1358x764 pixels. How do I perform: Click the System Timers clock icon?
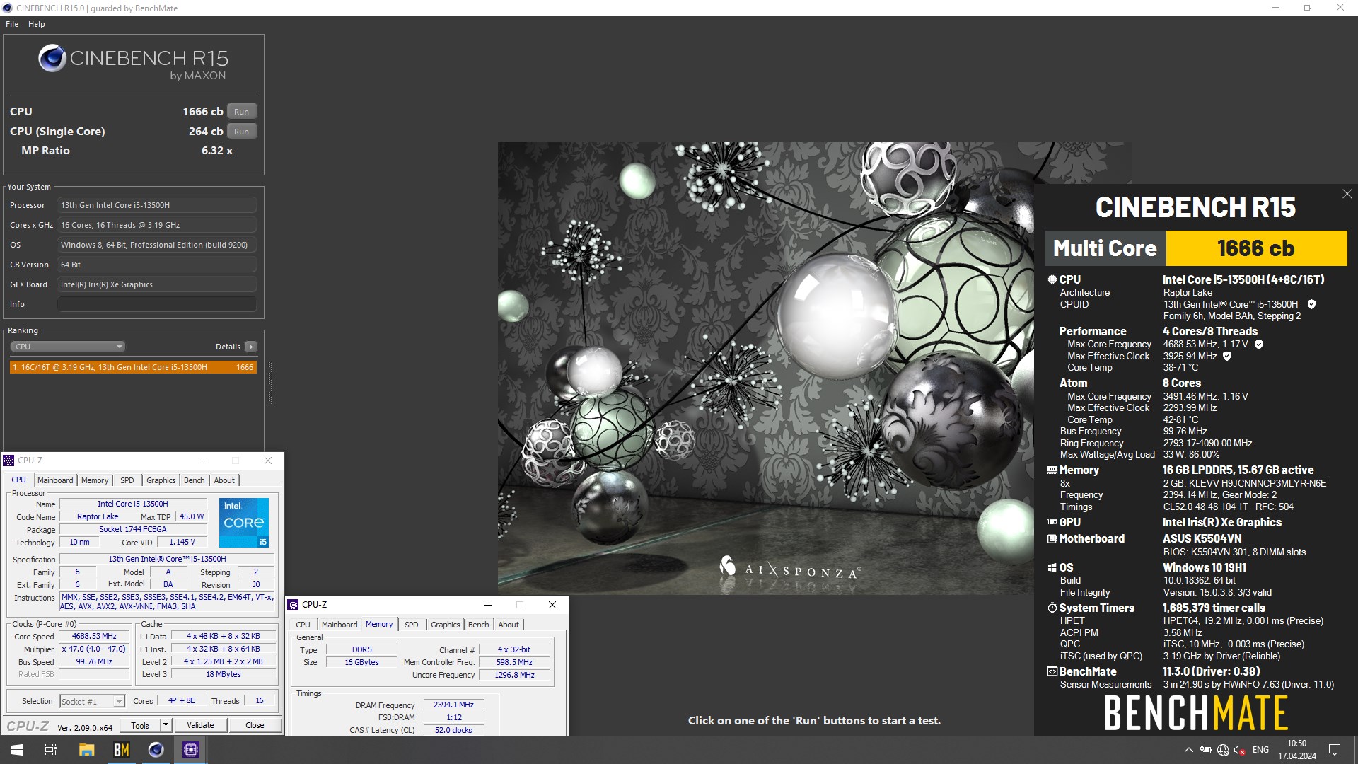coord(1052,608)
